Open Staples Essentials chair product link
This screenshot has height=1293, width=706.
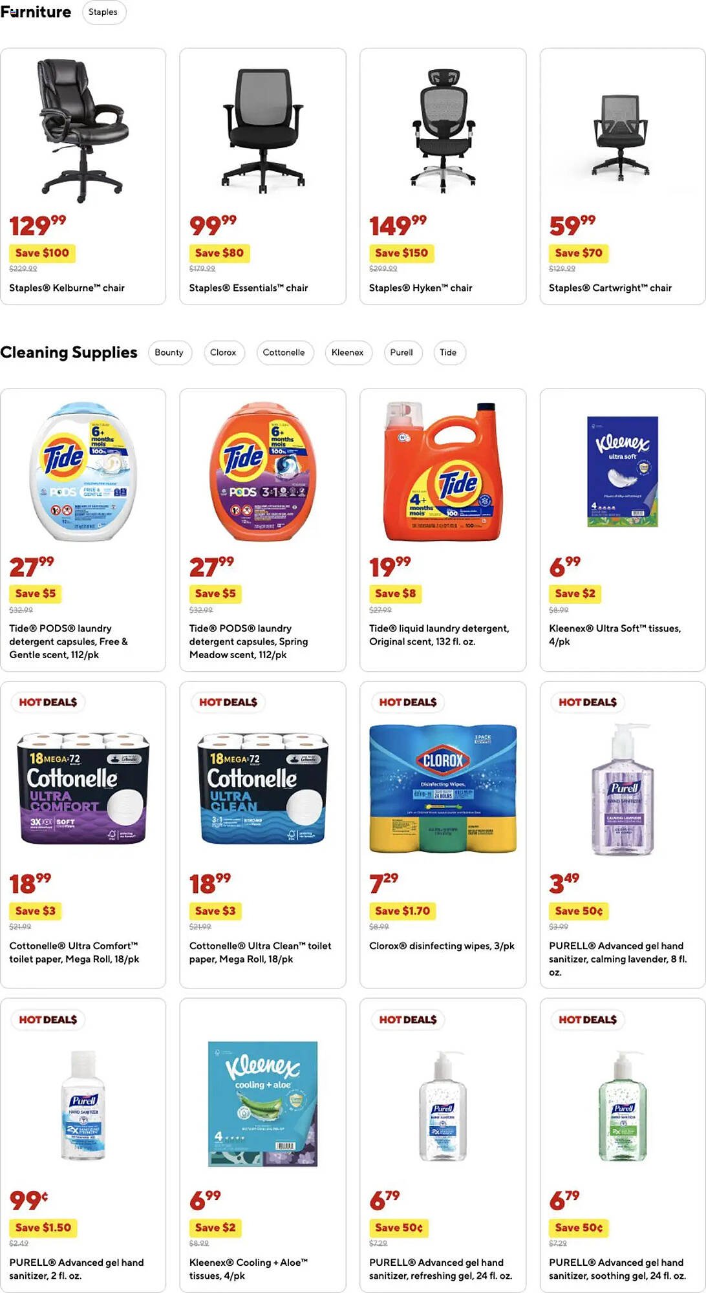[248, 288]
